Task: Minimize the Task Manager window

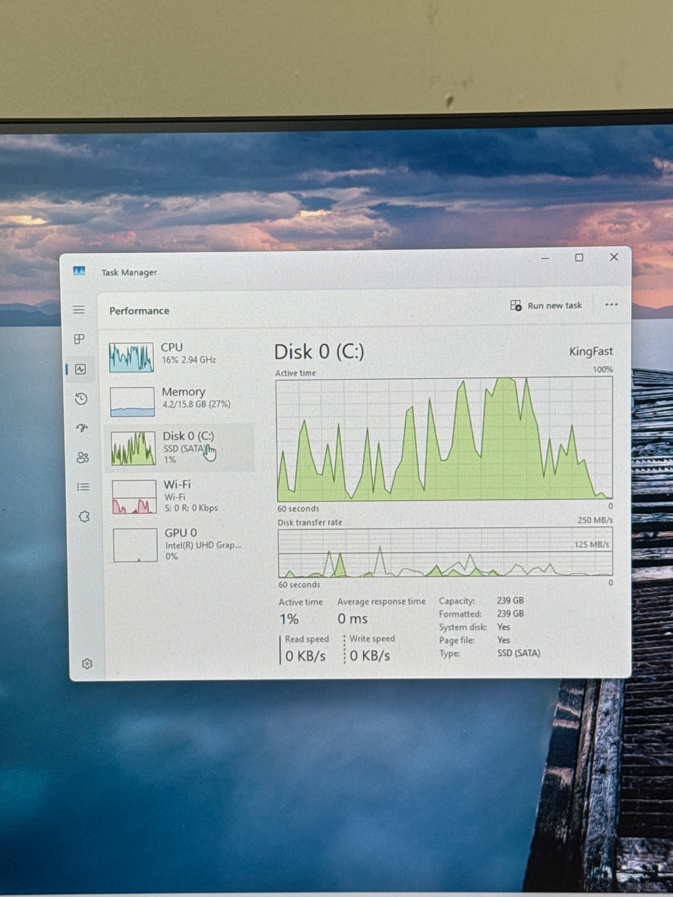Action: click(545, 258)
